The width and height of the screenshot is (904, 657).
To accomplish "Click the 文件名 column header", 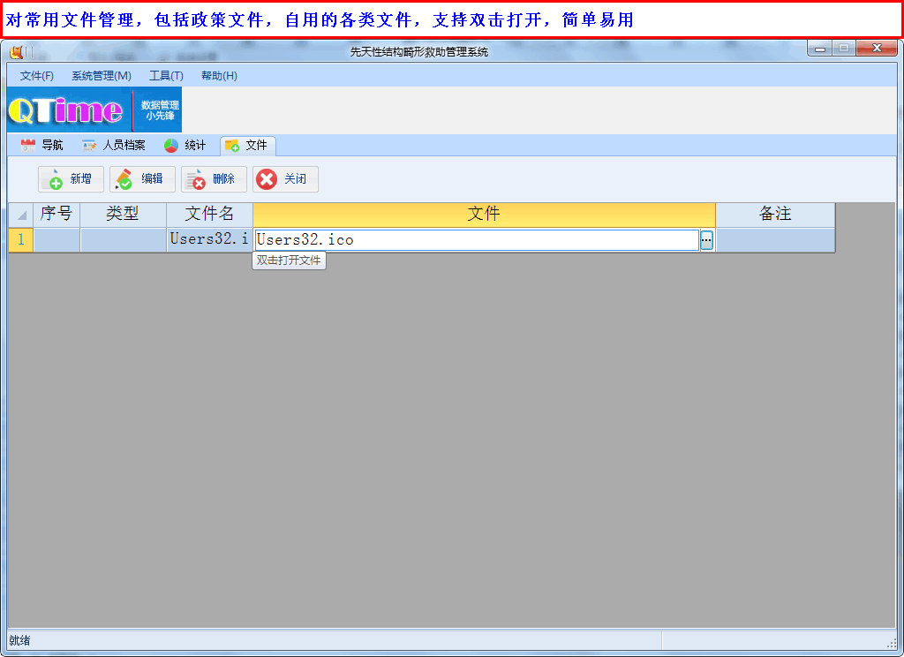I will (x=209, y=215).
